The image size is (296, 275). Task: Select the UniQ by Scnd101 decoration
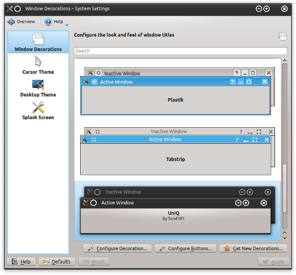tap(178, 211)
